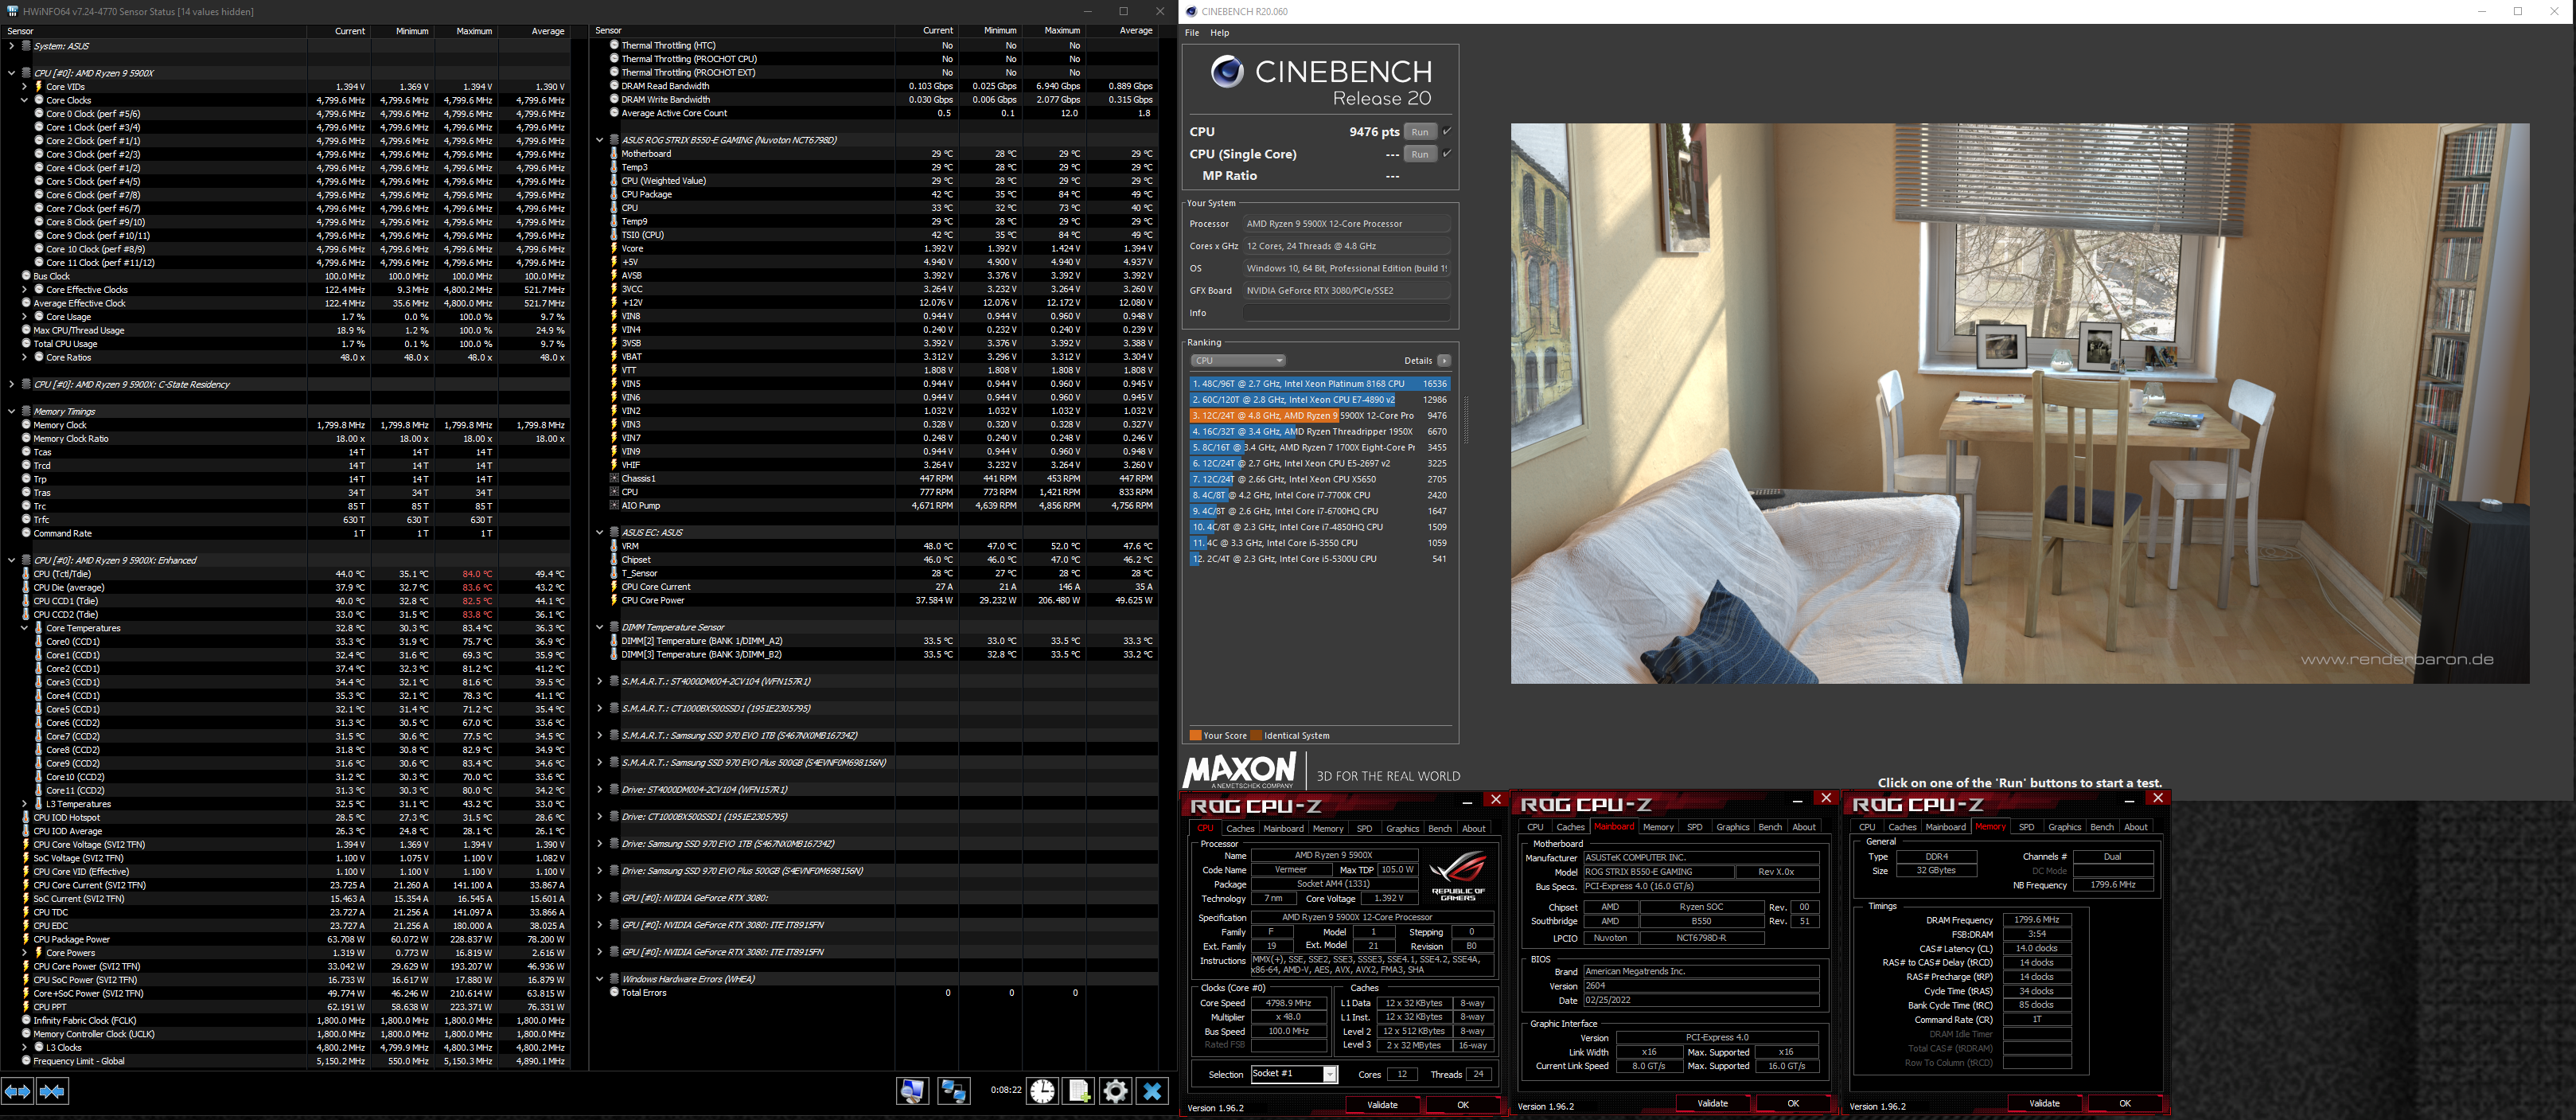Open Graphics tab in middle CPU-Z window
Screen dimensions: 2576x1120
pyautogui.click(x=1732, y=827)
